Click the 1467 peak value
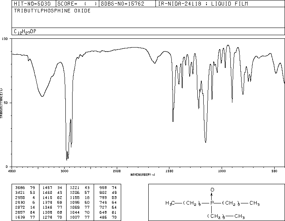 coord(47,188)
